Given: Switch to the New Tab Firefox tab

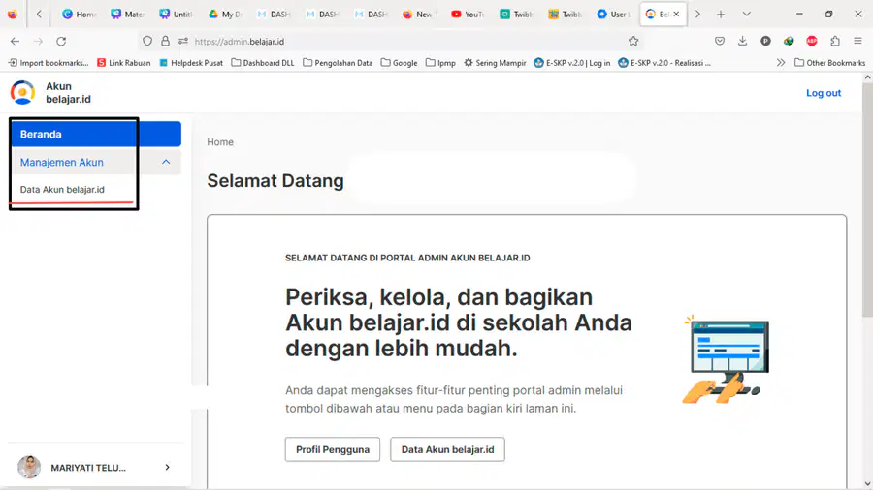Looking at the screenshot, I should (x=419, y=14).
